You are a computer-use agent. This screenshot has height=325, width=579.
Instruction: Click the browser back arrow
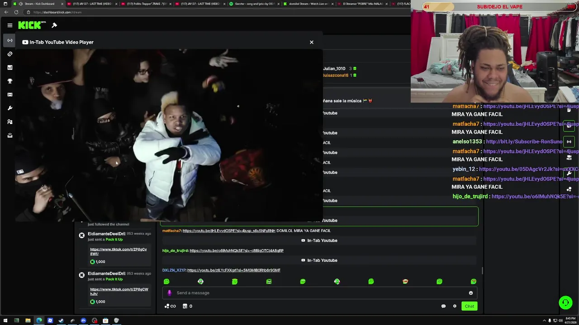pyautogui.click(x=6, y=12)
